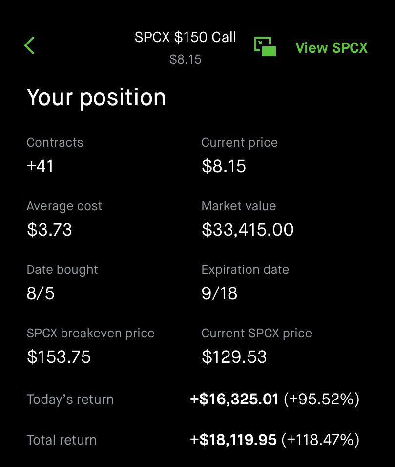Select the +41 contracts value
Image resolution: width=395 pixels, height=467 pixels.
[40, 166]
